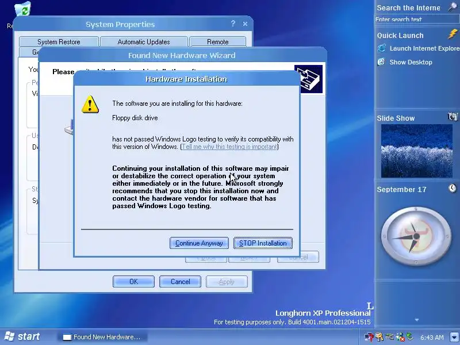Image resolution: width=460 pixels, height=345 pixels.
Task: Click Found New Hardware taskbar button
Action: tap(102, 337)
